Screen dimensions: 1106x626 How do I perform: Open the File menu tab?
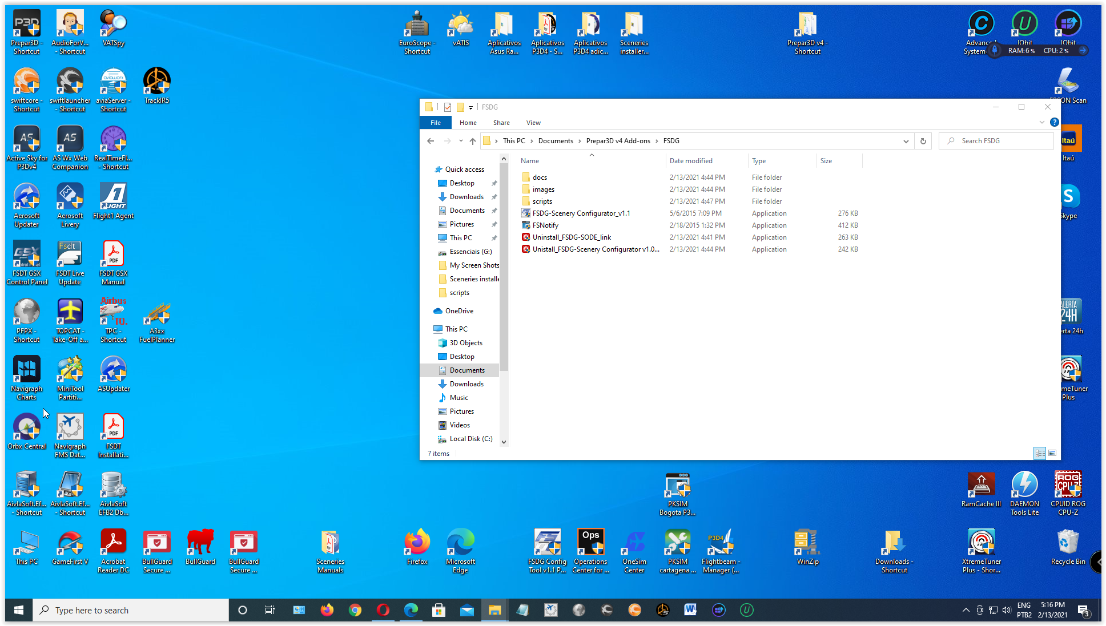point(436,123)
